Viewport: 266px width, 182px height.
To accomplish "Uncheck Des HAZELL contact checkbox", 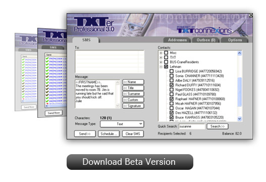I will click(172, 113).
